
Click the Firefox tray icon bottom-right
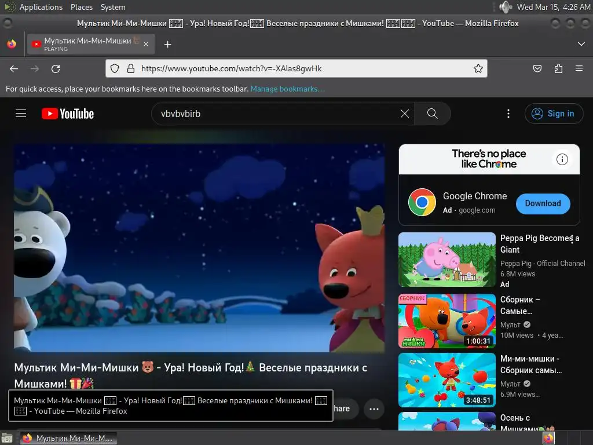coord(548,438)
